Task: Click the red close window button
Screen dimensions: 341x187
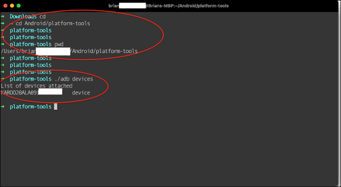Action: (x=6, y=6)
